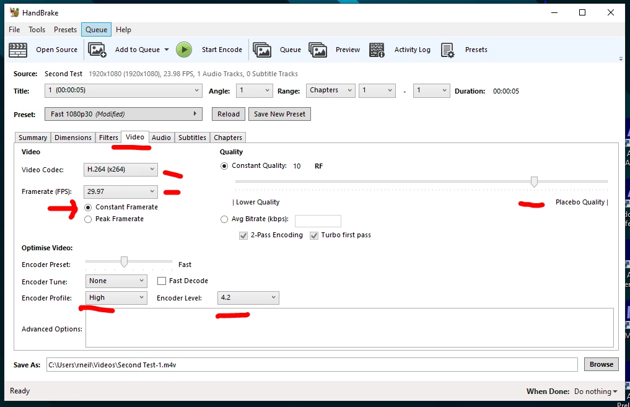This screenshot has height=407, width=630.
Task: Switch to the Filters tab
Action: (x=108, y=138)
